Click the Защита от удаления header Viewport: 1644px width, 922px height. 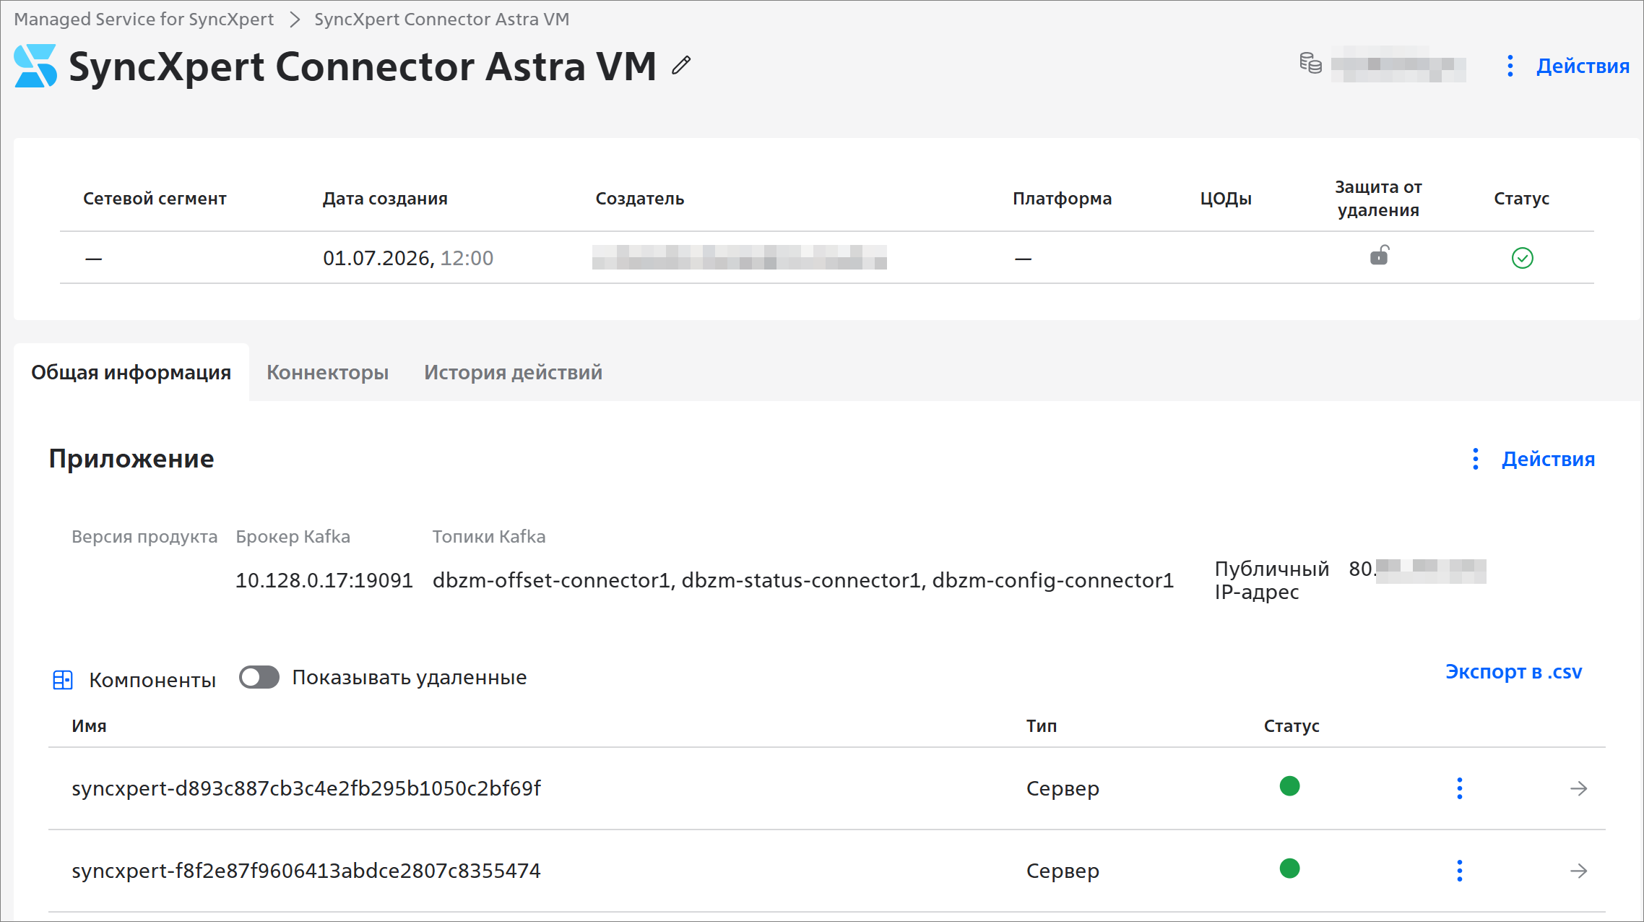[1378, 199]
